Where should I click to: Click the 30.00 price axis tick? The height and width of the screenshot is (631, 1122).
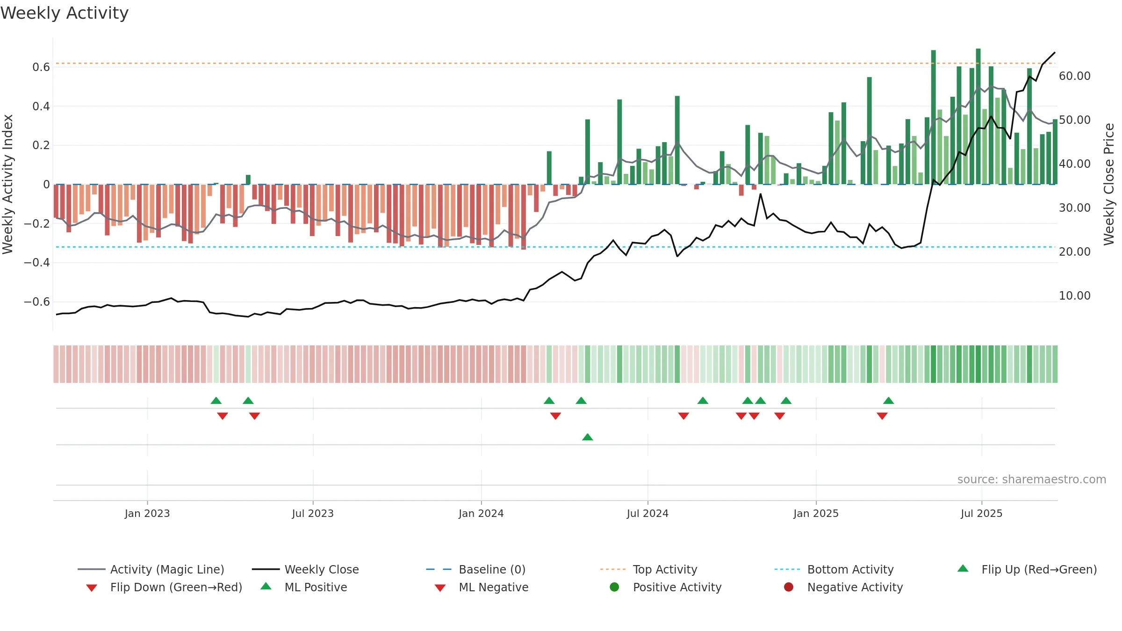tap(1074, 208)
